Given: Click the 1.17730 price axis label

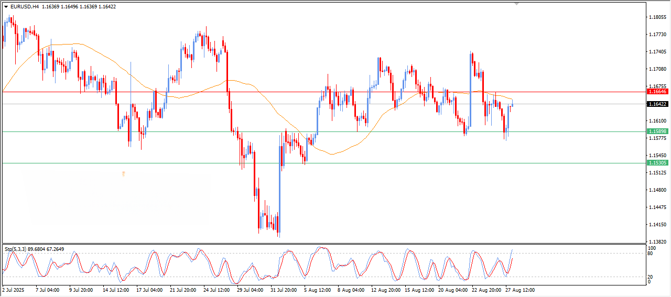Looking at the screenshot, I should tap(657, 35).
